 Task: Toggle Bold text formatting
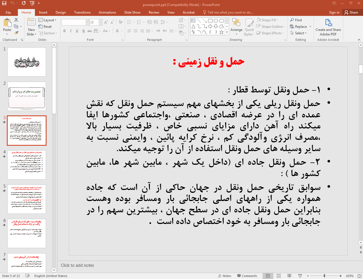coord(64,31)
